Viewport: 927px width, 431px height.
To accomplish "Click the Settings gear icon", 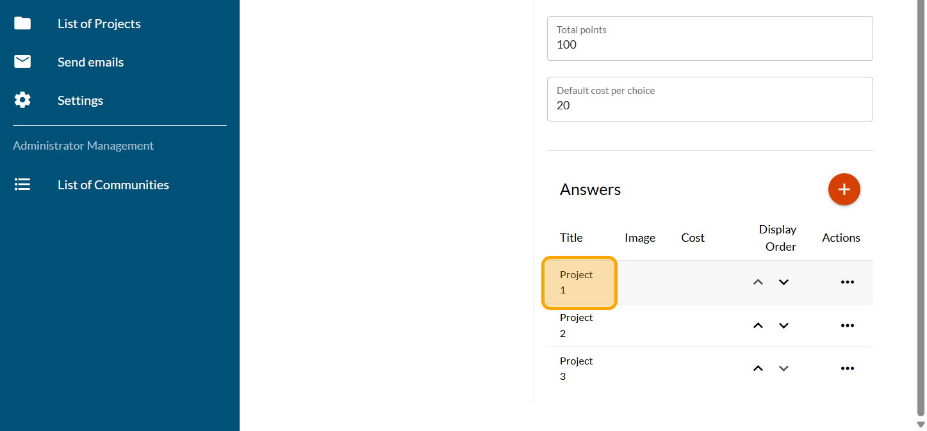I will [x=22, y=100].
